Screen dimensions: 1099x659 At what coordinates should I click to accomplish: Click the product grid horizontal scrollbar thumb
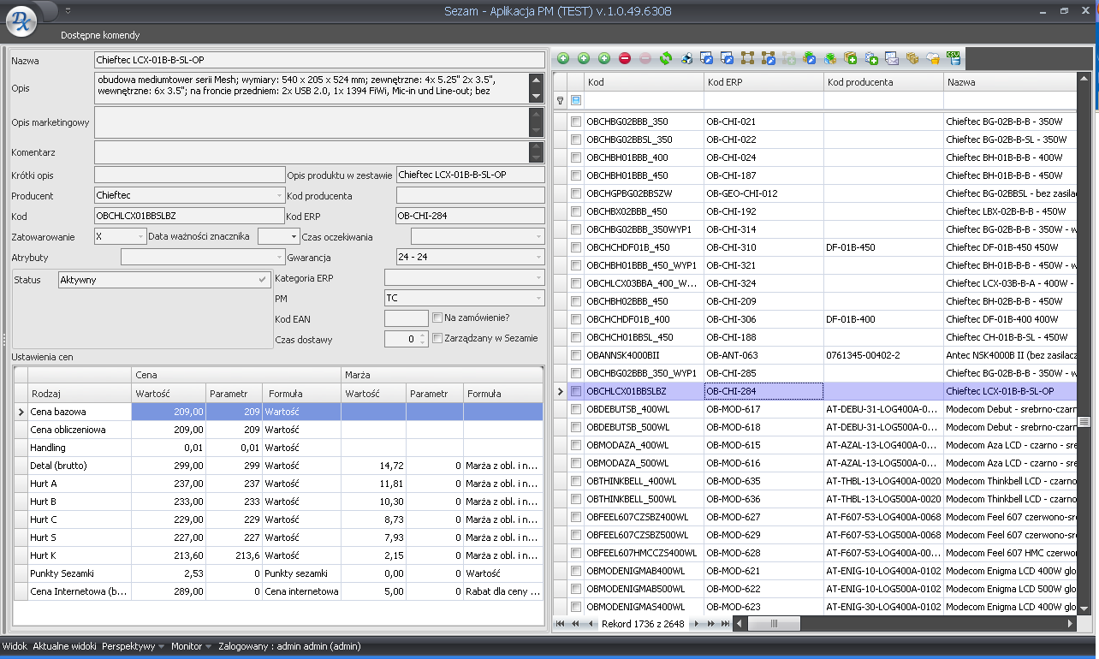coord(774,624)
